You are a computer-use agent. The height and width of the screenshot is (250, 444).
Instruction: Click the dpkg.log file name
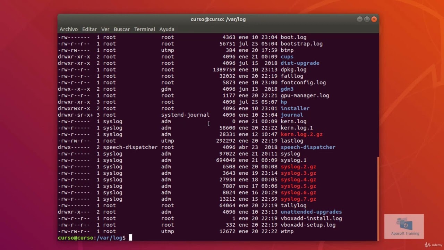[293, 69]
